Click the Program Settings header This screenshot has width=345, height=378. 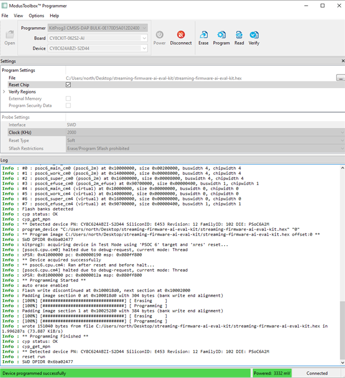point(18,70)
